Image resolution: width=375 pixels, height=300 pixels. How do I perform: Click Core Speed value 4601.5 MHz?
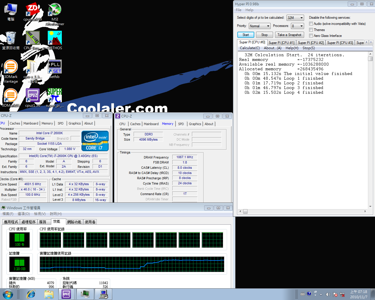[x=33, y=184]
